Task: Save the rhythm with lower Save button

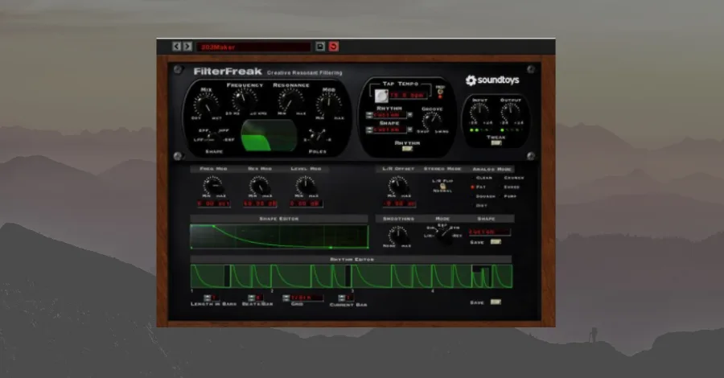Action: (x=496, y=302)
